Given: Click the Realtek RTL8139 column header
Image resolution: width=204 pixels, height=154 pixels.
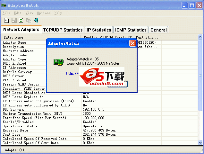Looking at the screenshot, I should 121,37.
